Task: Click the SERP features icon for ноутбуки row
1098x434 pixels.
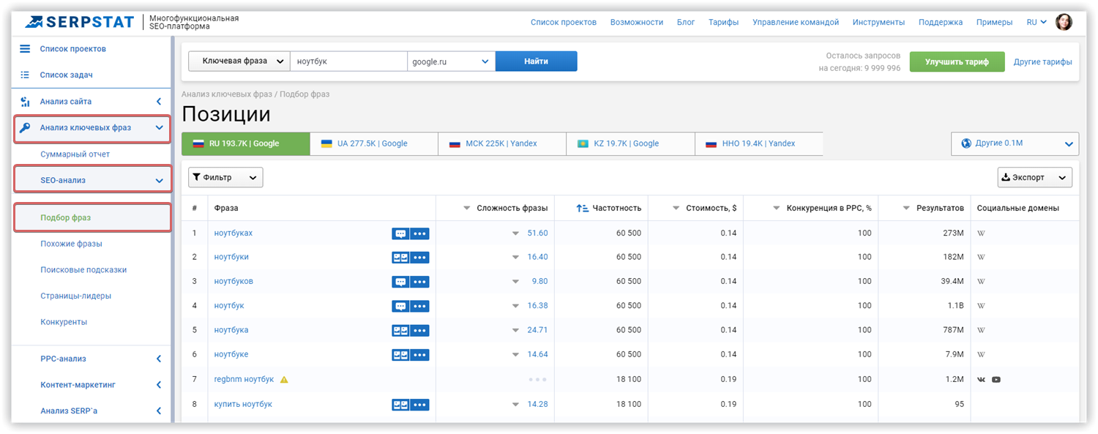Action: (400, 258)
